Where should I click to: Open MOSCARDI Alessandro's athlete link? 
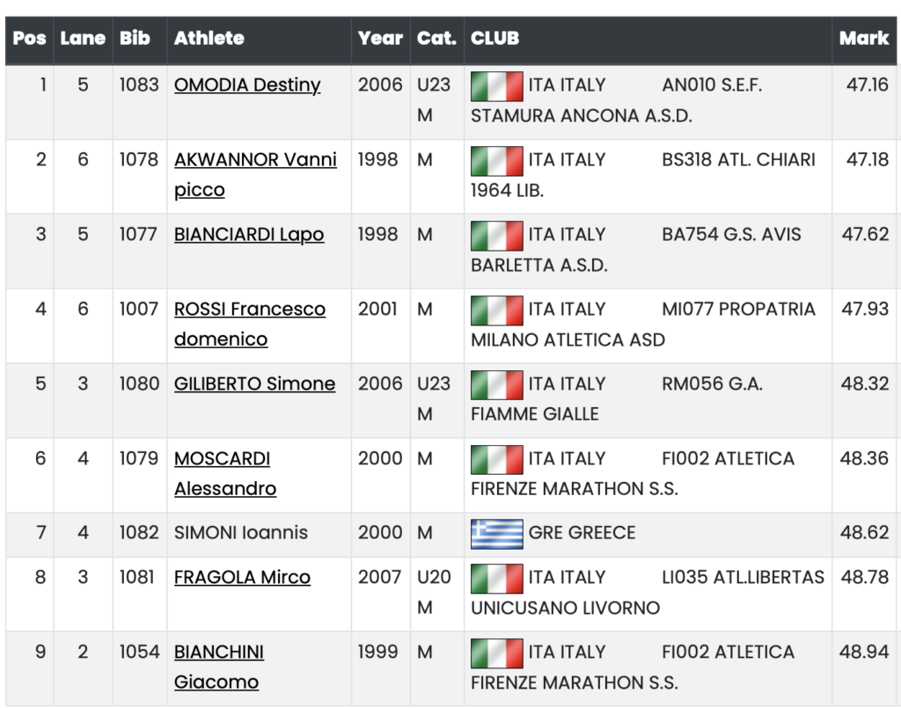point(223,459)
